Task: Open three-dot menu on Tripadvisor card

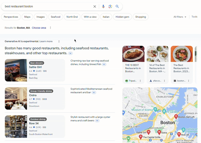Action: [140, 81]
